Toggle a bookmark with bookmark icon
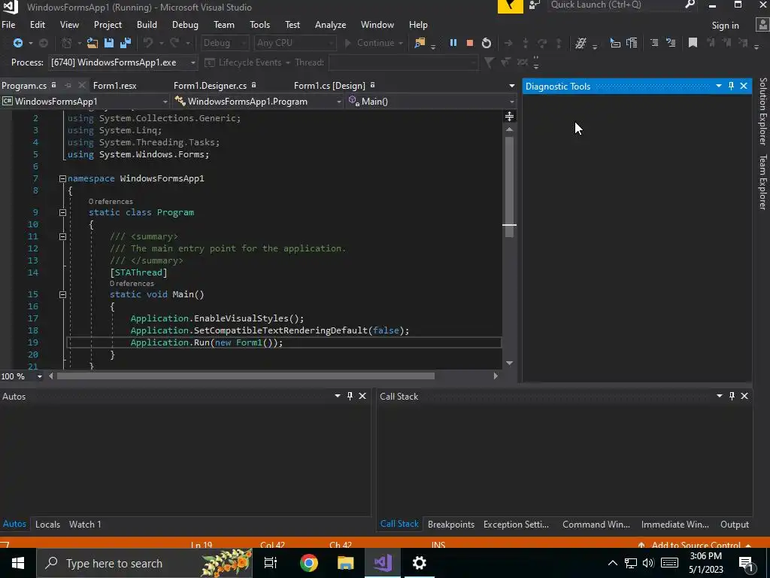Image resolution: width=770 pixels, height=578 pixels. 693,43
